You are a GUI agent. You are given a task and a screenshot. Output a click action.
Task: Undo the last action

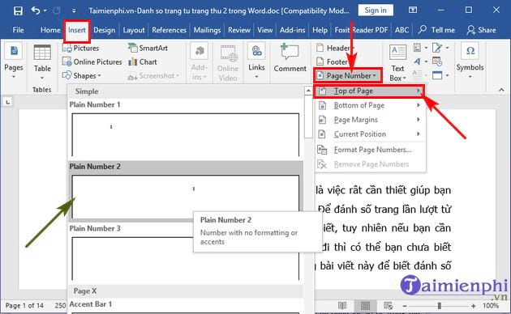(36, 11)
